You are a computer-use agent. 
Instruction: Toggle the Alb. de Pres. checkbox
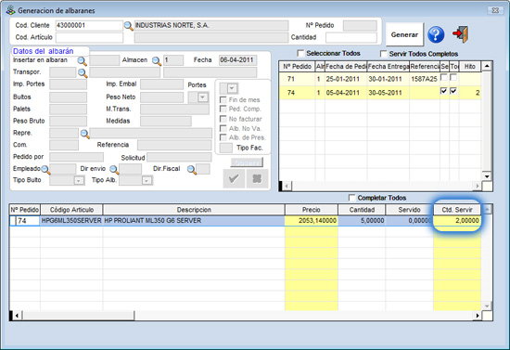(x=223, y=137)
